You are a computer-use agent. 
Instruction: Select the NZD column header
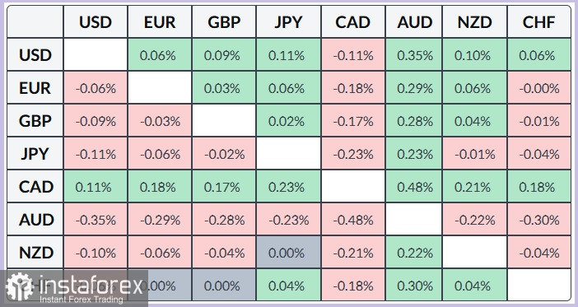coord(475,21)
